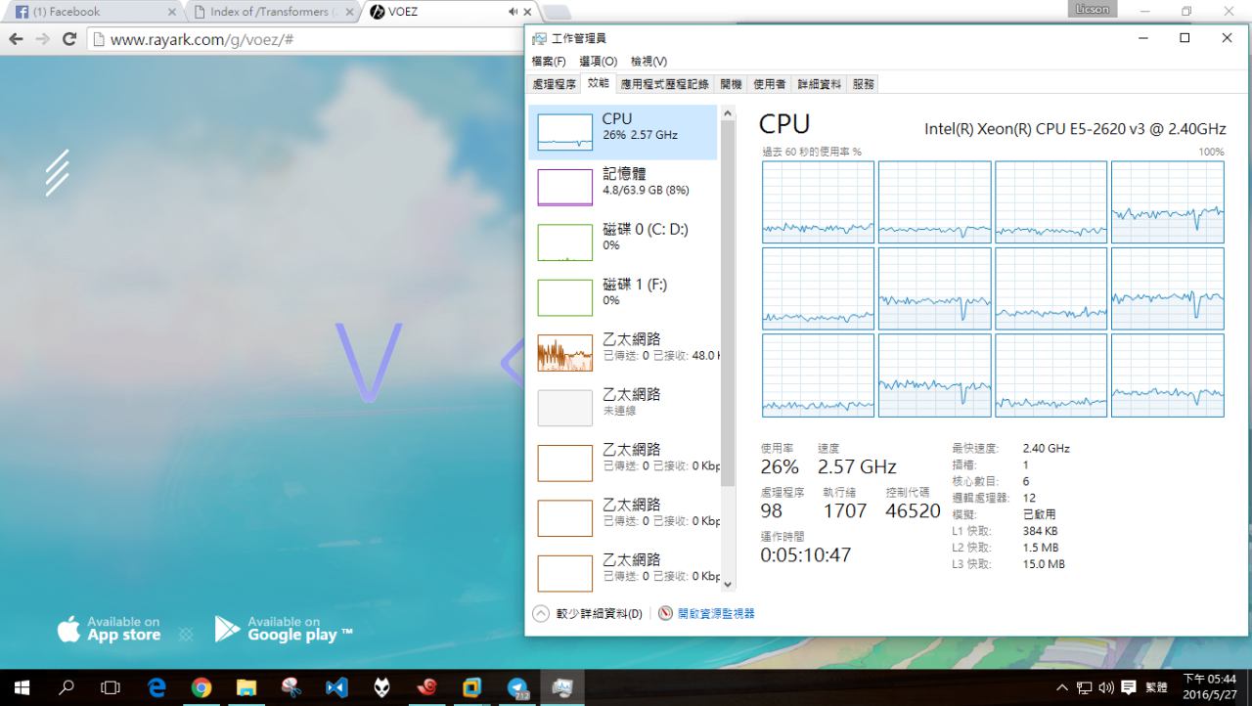Go back in Chrome
Screen dimensions: 1252x706
16,39
